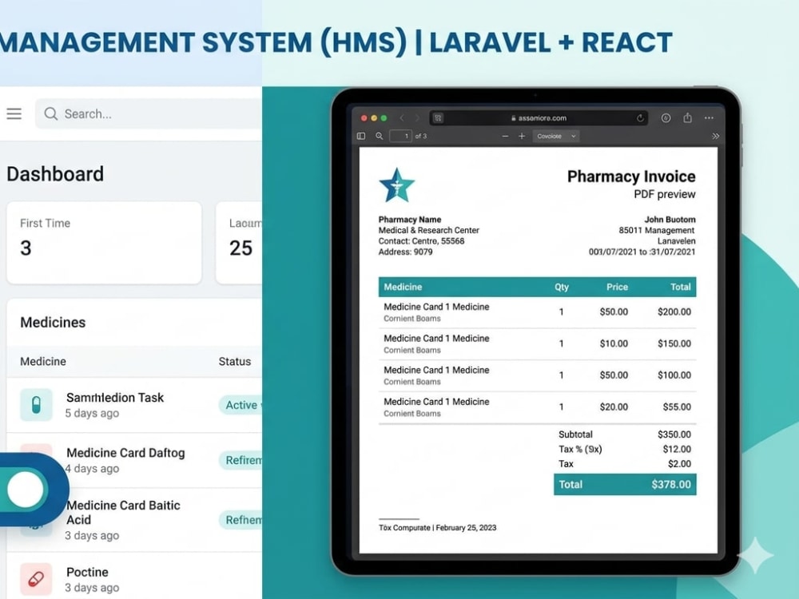Sort by the Medicine column header
Viewport: 799px width, 599px height.
pyautogui.click(x=43, y=361)
